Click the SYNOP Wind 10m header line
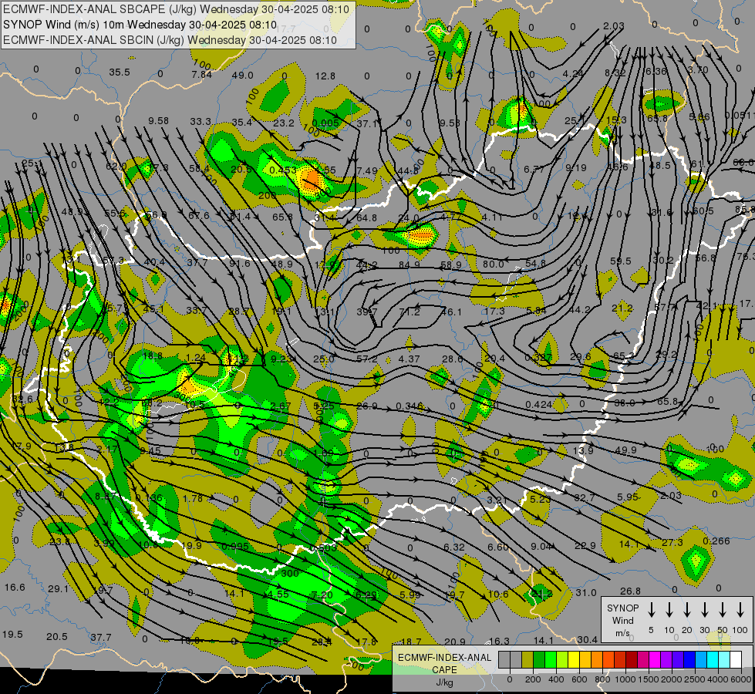Screen dimensions: 755x694 (x=140, y=25)
